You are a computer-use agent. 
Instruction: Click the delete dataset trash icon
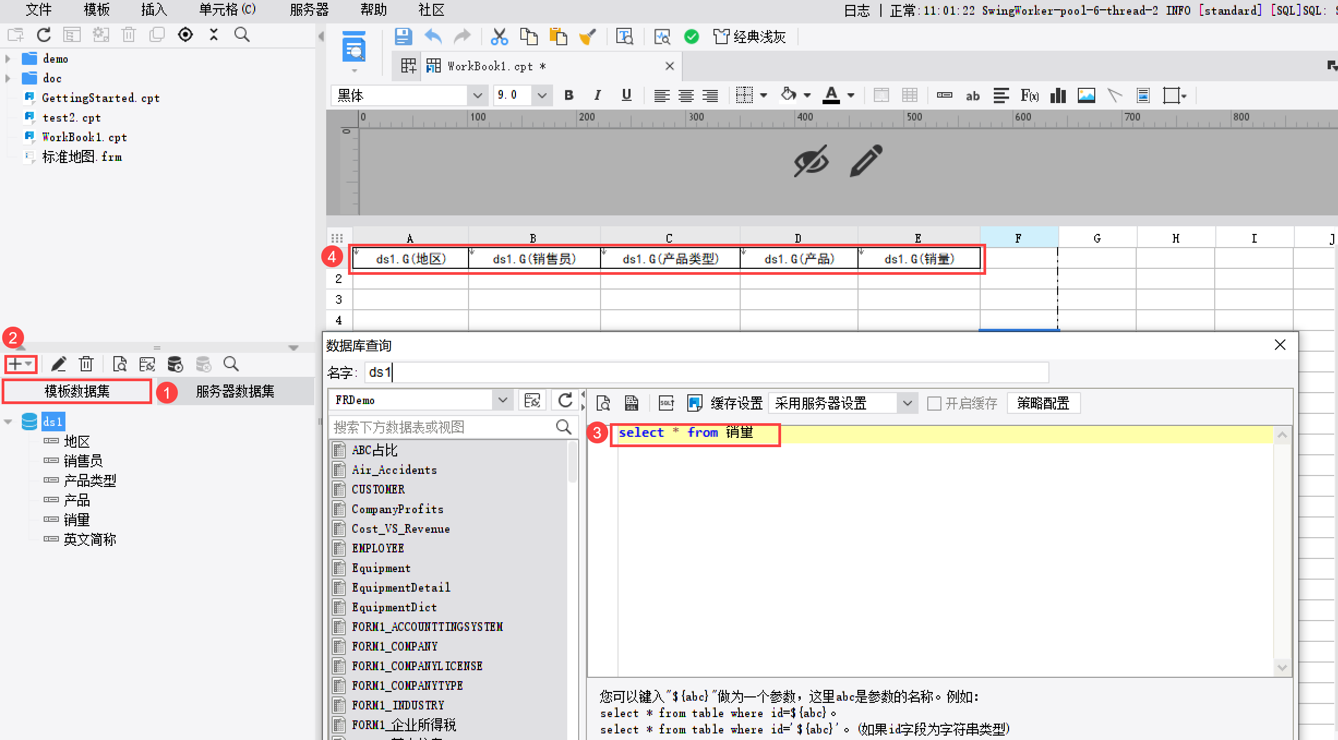(86, 364)
